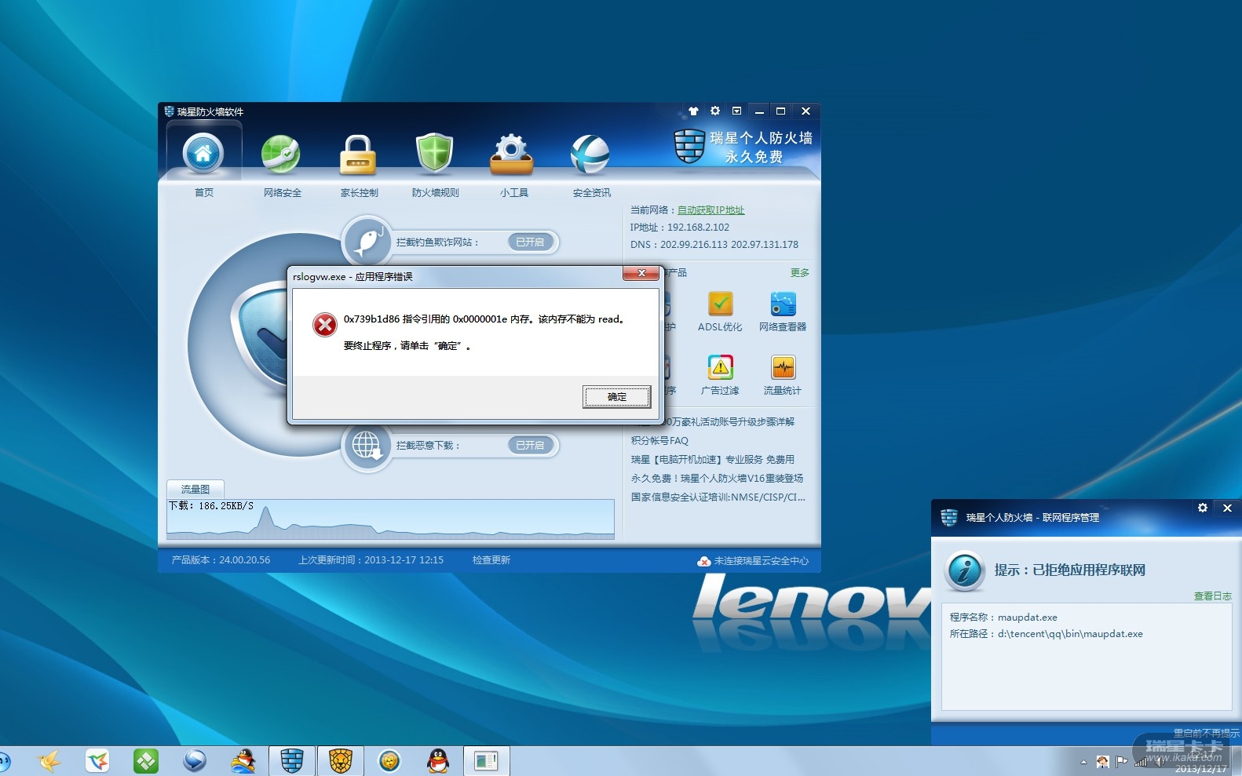Click 查看日志 to view the log
Viewport: 1242px width, 776px height.
point(1213,596)
